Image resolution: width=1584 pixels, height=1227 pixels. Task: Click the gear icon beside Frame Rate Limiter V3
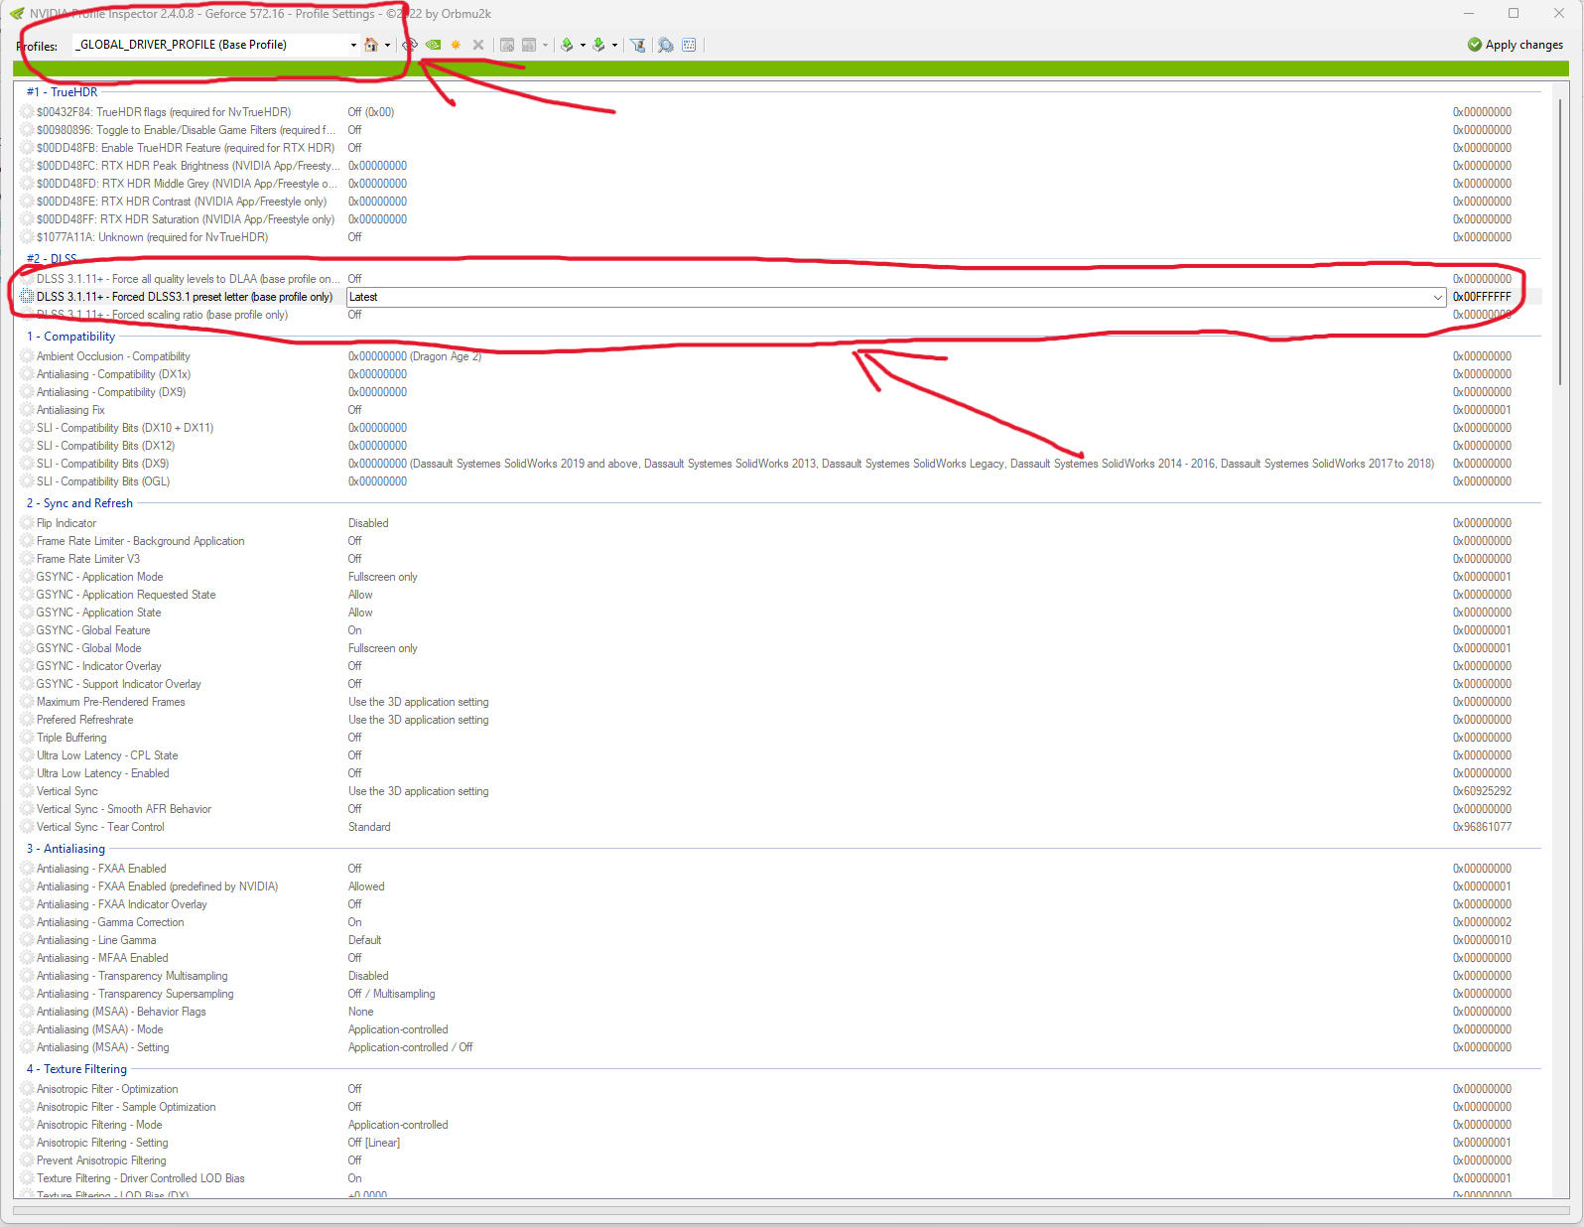point(28,559)
